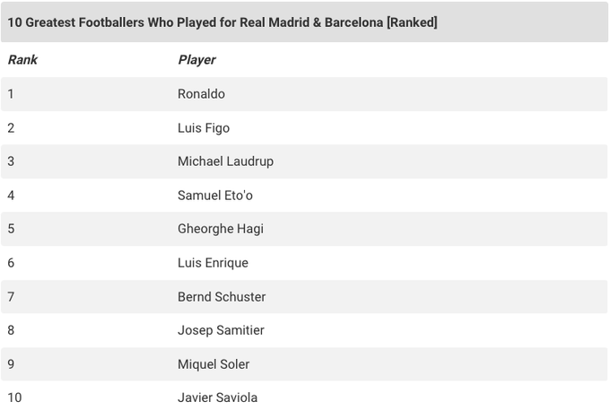The width and height of the screenshot is (610, 419).
Task: Click the Javier Saviola entry
Action: pos(218,397)
